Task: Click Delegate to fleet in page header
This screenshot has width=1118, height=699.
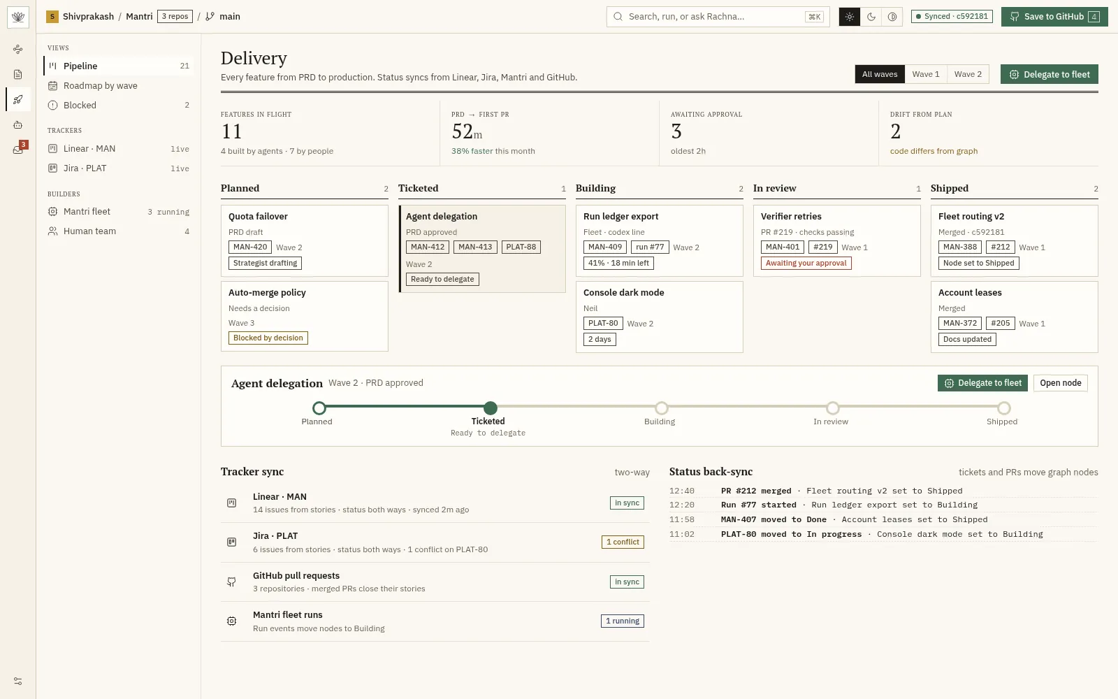Action: (1050, 74)
